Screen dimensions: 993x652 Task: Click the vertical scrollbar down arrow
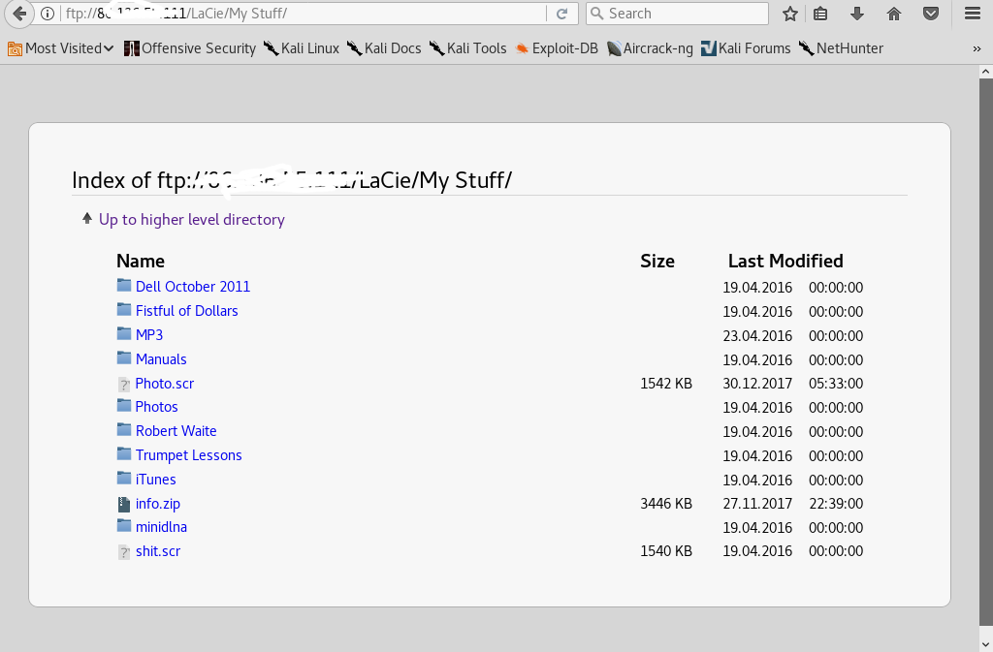point(984,643)
